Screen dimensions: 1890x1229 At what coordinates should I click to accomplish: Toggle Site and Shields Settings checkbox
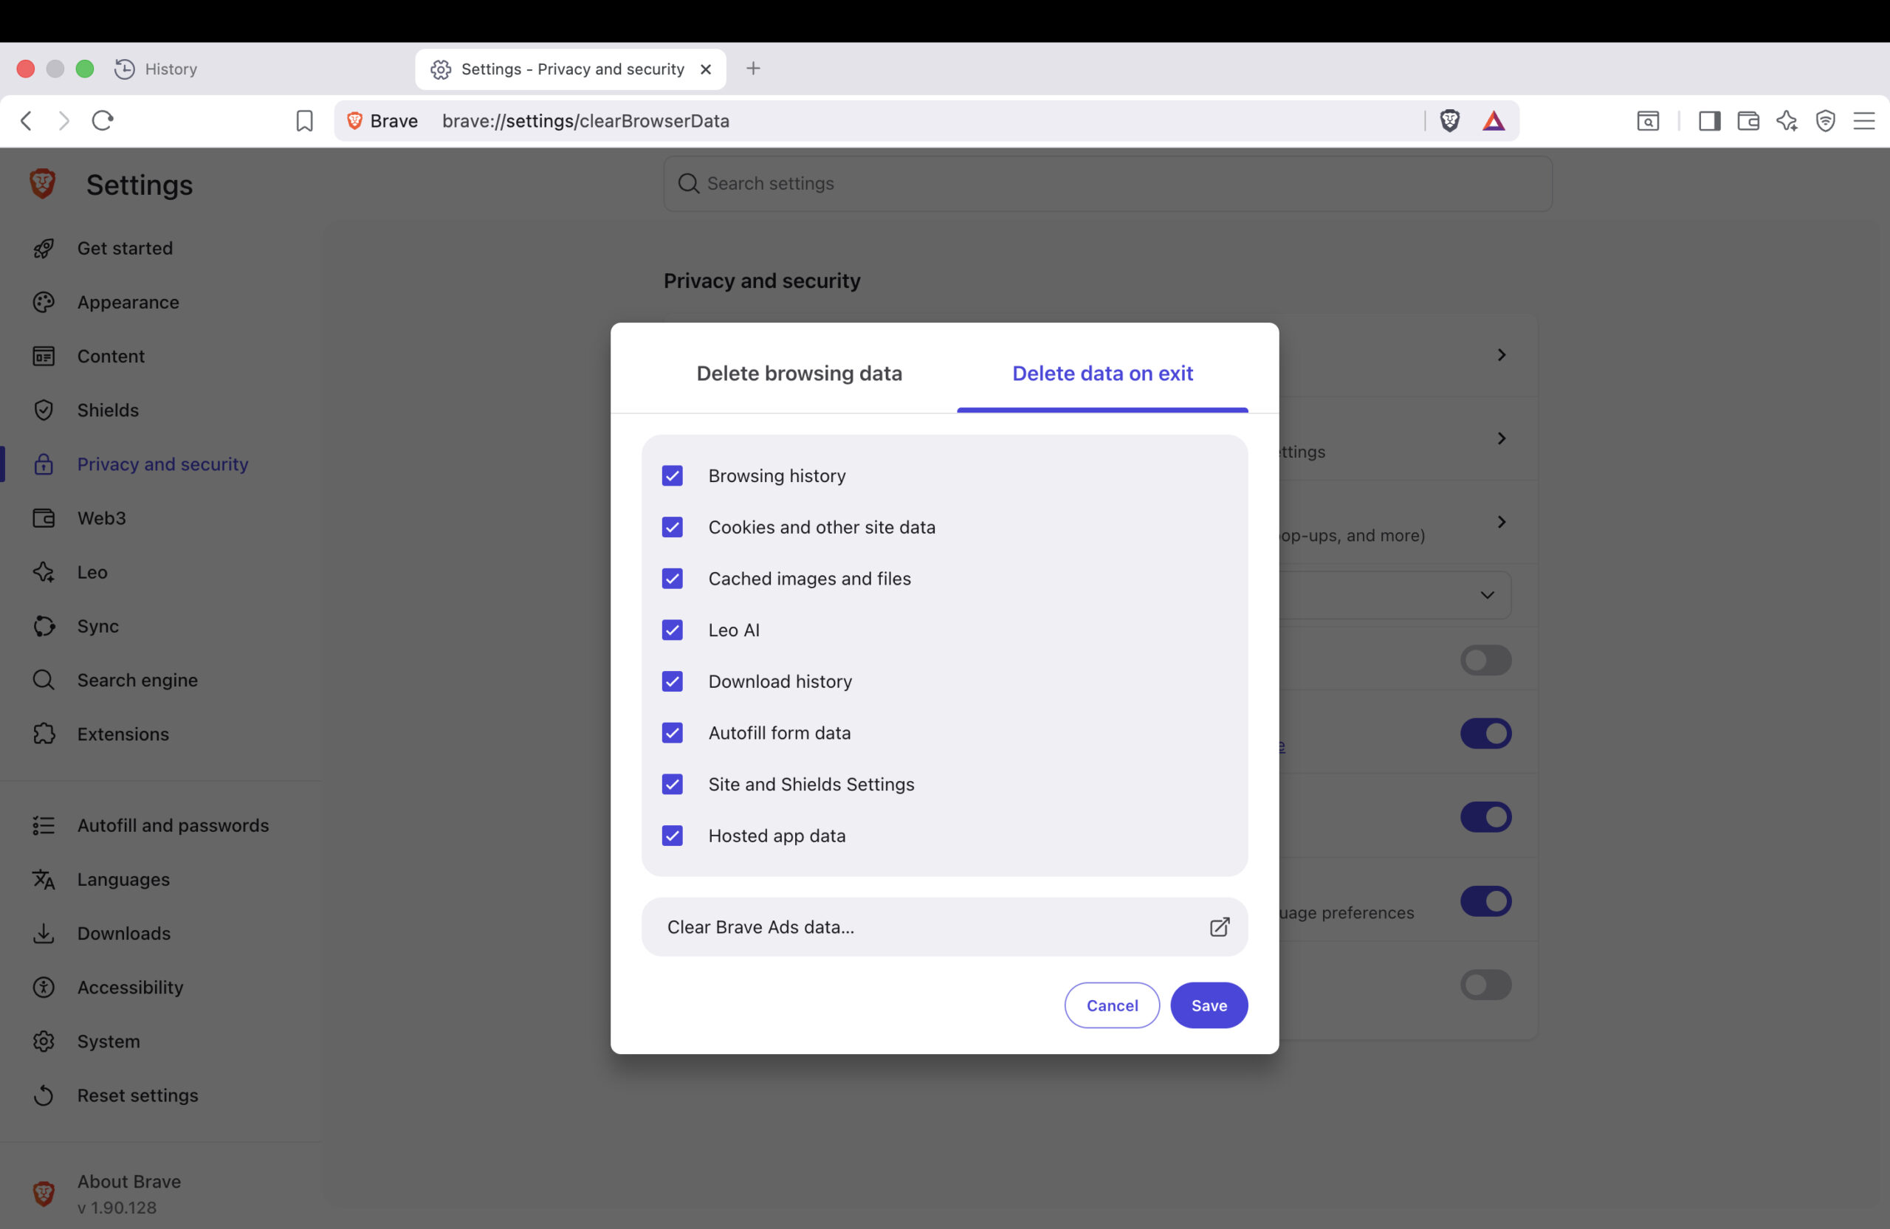pos(672,785)
